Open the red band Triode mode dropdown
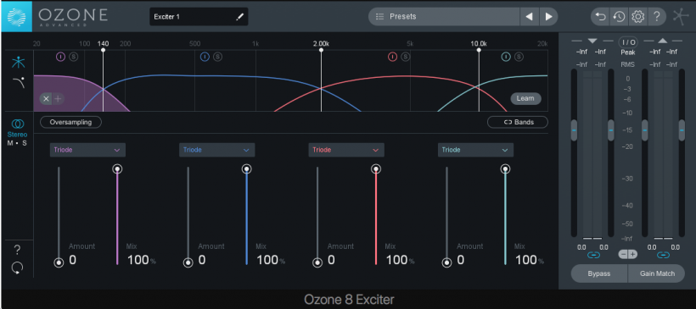The image size is (696, 309). (346, 150)
